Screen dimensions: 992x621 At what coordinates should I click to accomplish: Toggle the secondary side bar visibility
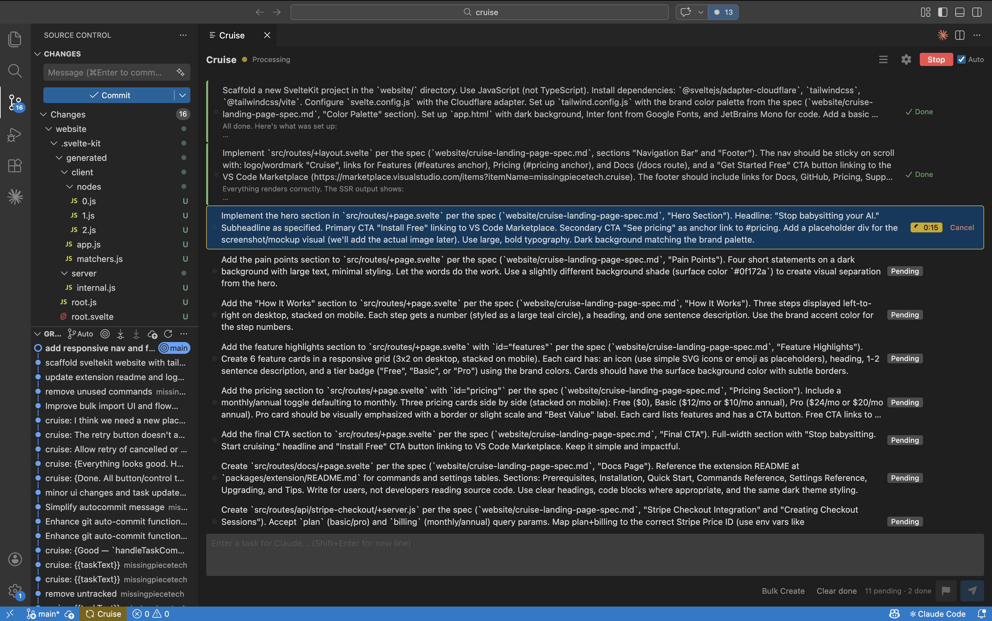977,12
